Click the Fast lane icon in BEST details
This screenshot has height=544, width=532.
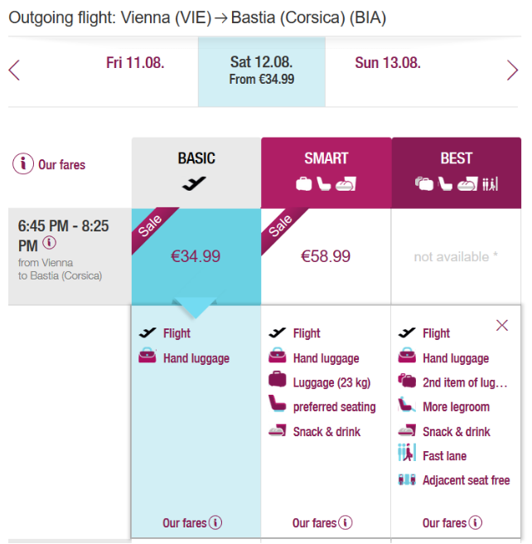pyautogui.click(x=407, y=453)
